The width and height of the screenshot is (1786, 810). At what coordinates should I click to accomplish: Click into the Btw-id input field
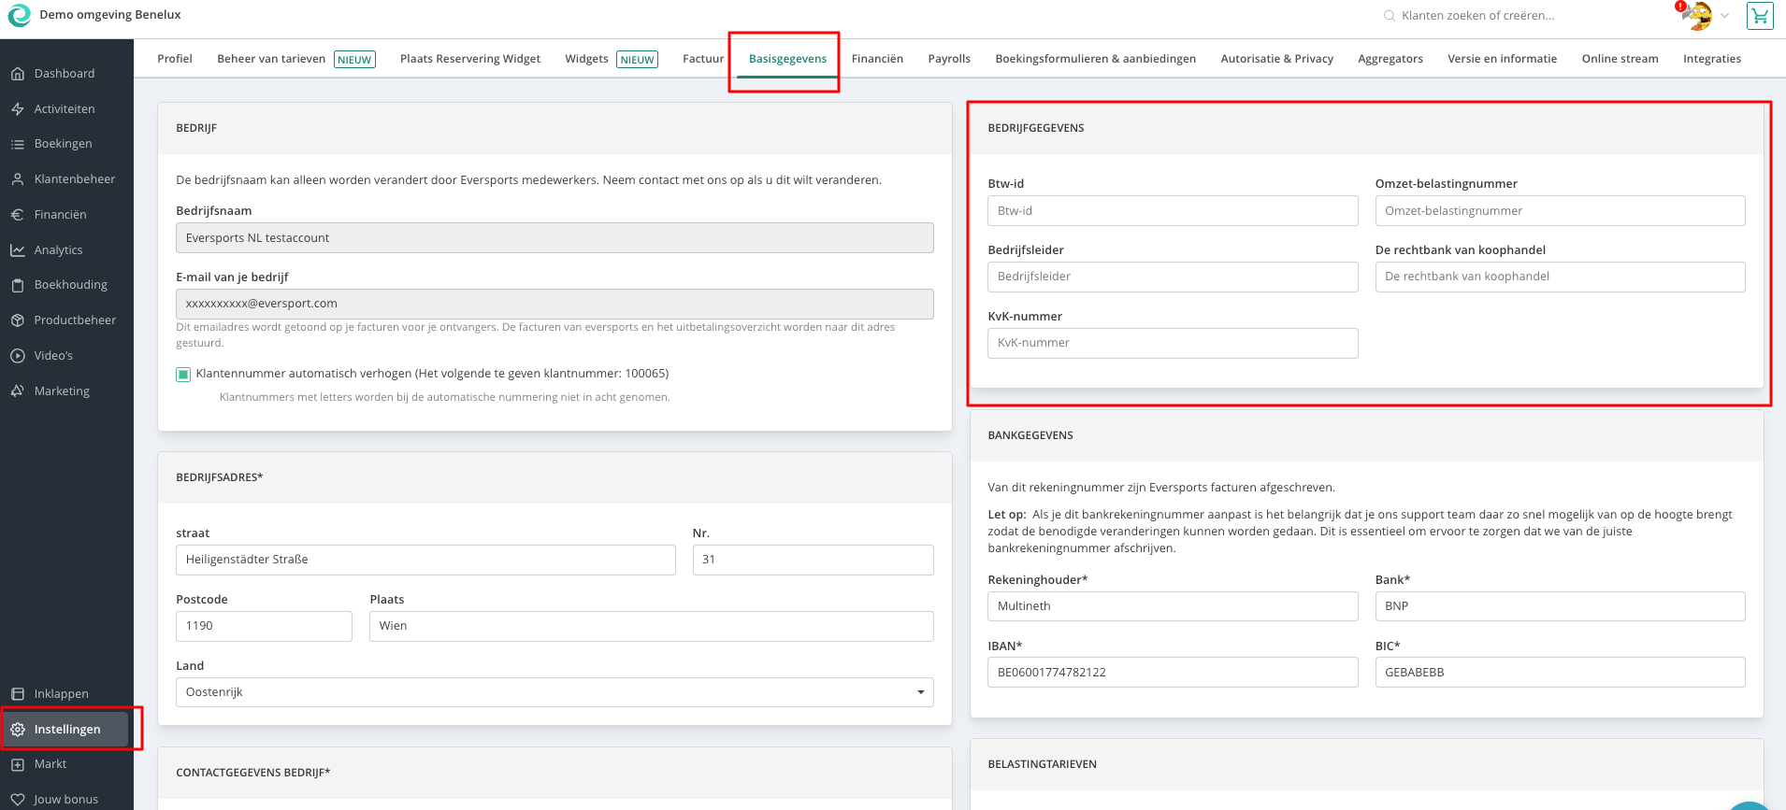tap(1172, 211)
